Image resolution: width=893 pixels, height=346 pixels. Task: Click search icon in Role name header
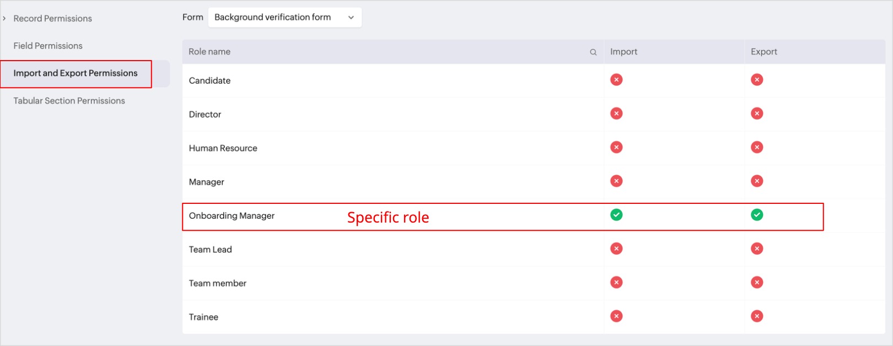coord(593,52)
